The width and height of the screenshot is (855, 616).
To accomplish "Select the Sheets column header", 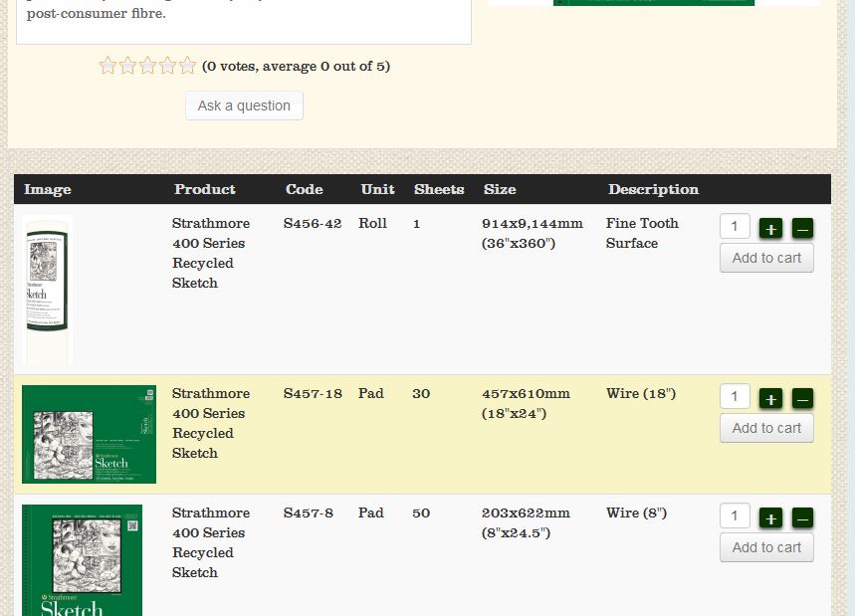I will pyautogui.click(x=439, y=189).
